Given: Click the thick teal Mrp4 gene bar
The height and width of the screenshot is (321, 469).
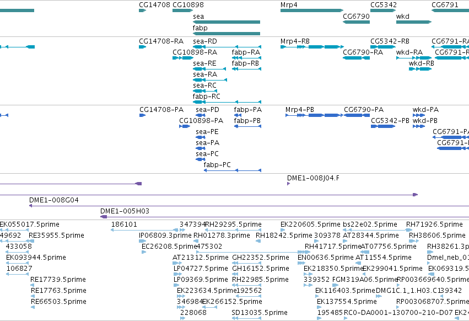Looking at the screenshot, I should pos(312,10).
